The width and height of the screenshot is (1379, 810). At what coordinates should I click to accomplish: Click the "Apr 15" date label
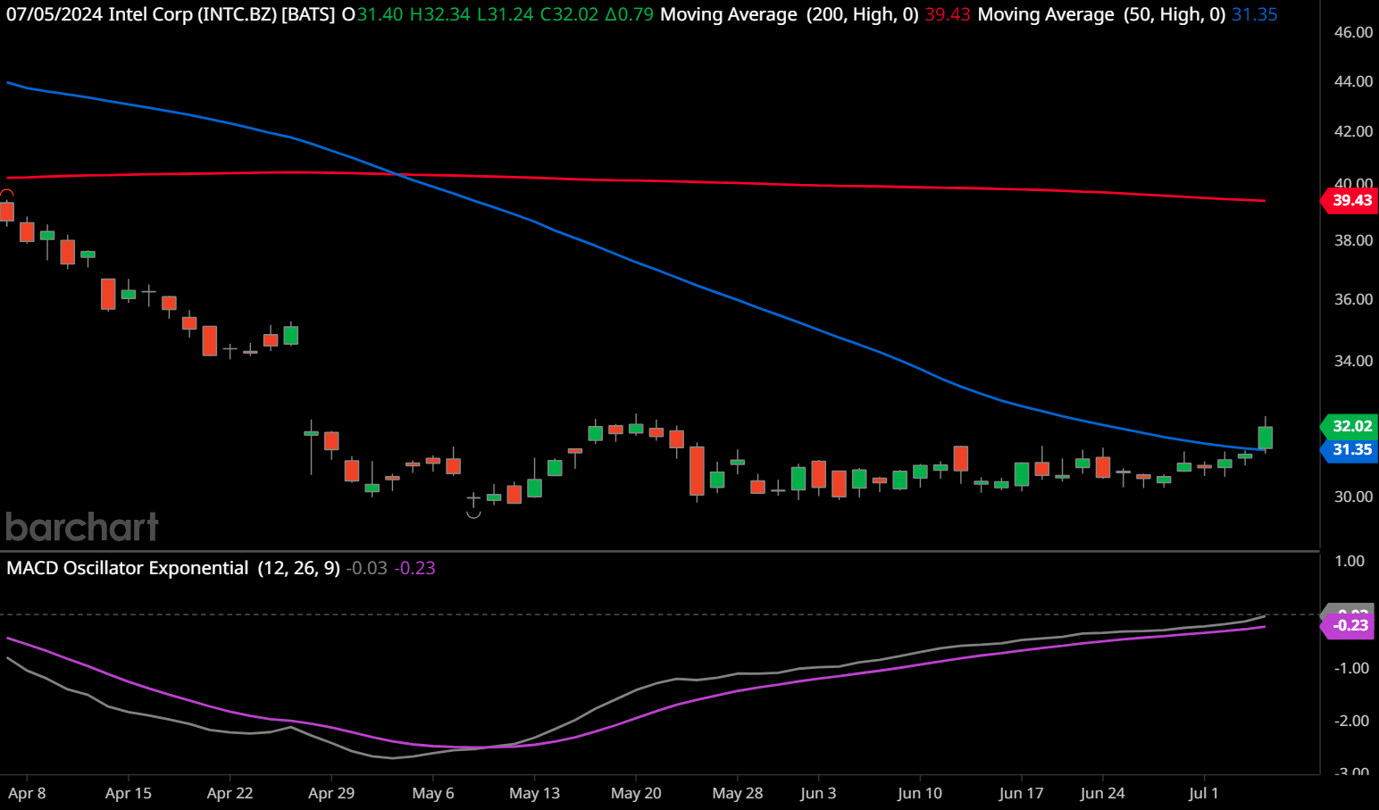129,793
